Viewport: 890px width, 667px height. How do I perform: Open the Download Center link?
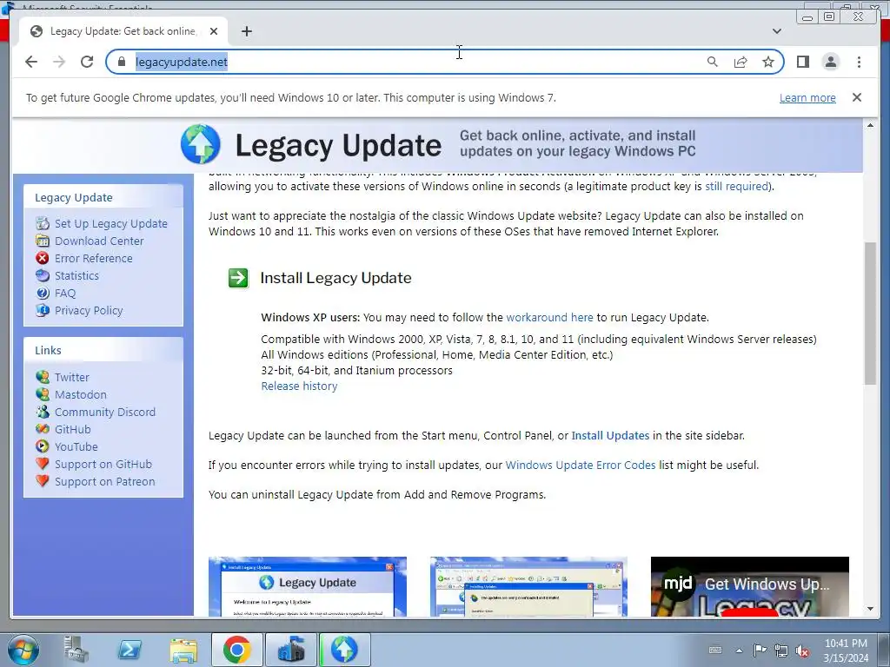99,241
